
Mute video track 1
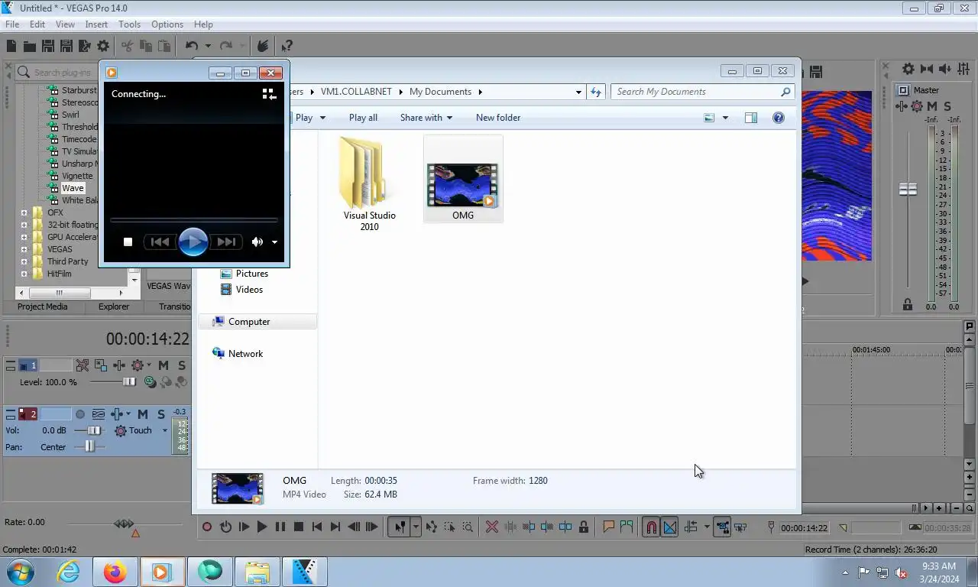pyautogui.click(x=164, y=365)
